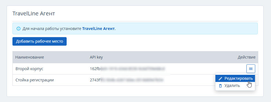
Task: Click the table header row
Action: (135, 57)
